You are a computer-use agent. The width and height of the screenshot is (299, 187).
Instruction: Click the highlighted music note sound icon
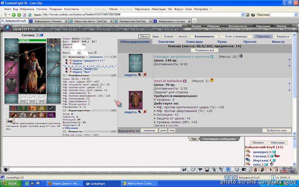click(228, 170)
